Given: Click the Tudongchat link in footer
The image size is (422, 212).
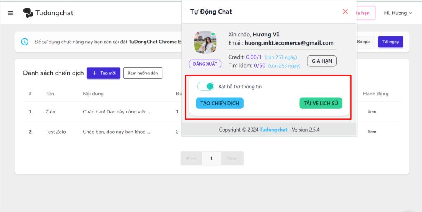Looking at the screenshot, I should [x=273, y=130].
